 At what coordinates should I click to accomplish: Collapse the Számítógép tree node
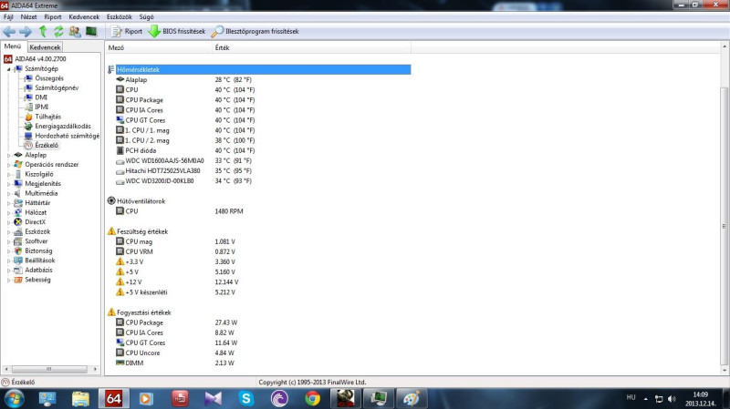pyautogui.click(x=8, y=69)
